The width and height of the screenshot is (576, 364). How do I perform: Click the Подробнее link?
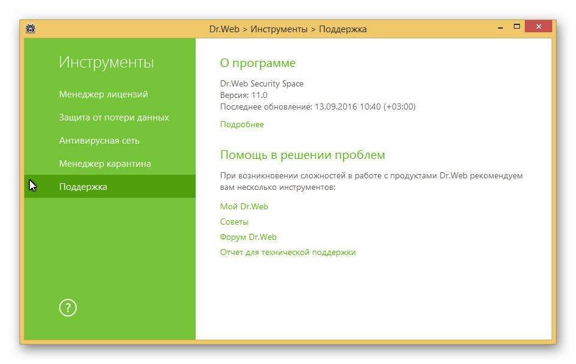click(242, 124)
